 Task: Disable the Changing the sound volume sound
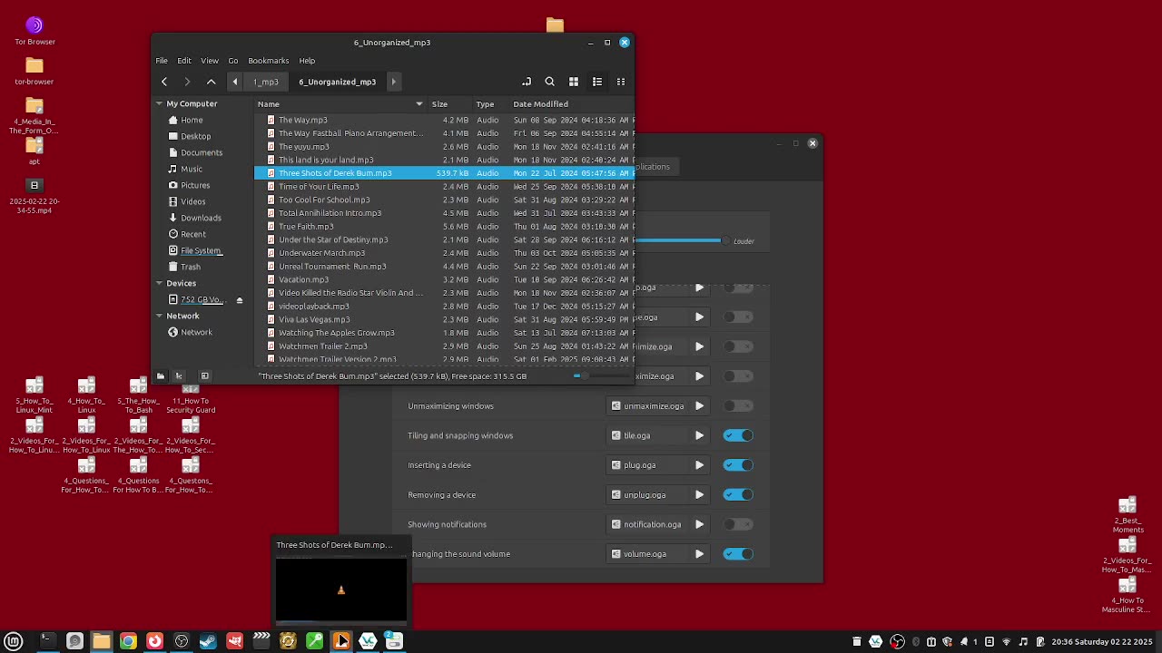coord(738,554)
